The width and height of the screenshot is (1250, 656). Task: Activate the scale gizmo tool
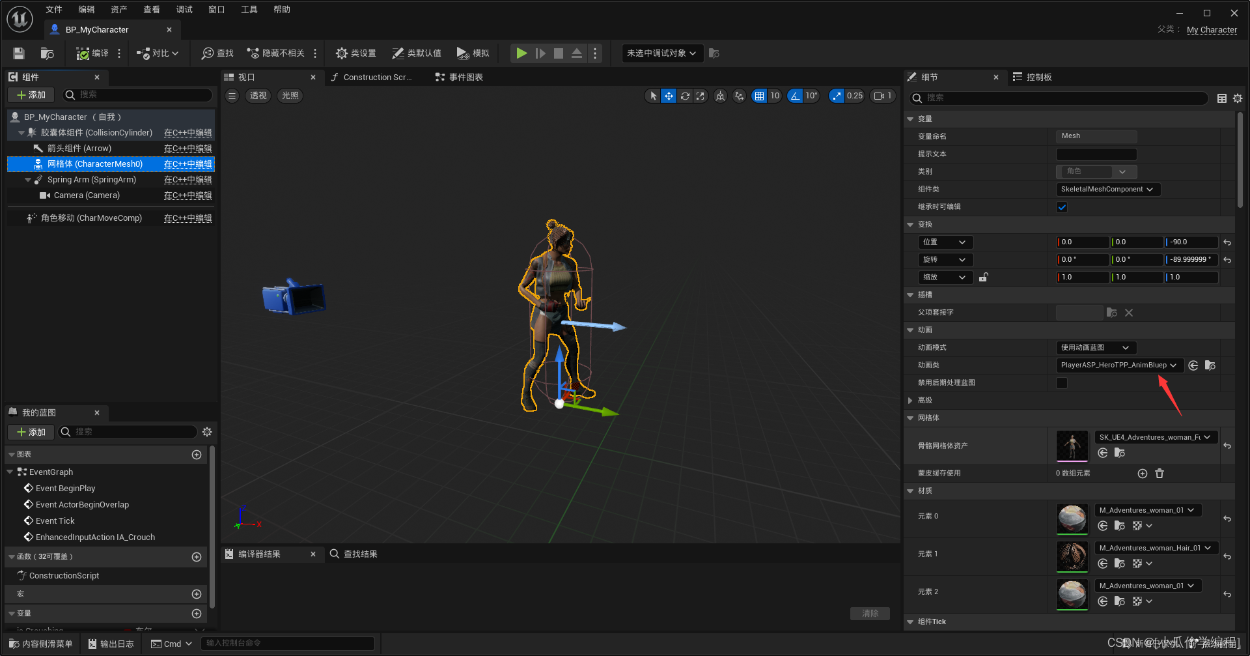(x=701, y=96)
